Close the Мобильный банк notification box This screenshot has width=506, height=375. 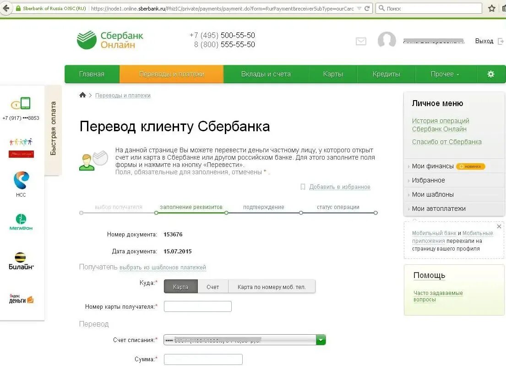click(x=499, y=226)
